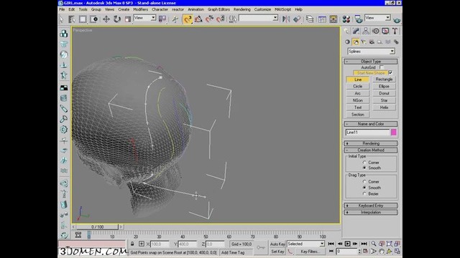The height and width of the screenshot is (258, 460).
Task: Toggle the Selection Lock padlock
Action: click(132, 244)
